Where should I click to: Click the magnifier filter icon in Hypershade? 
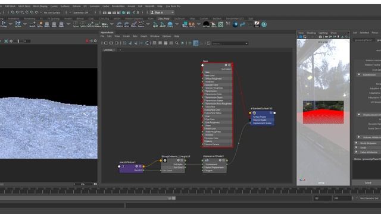click(x=177, y=43)
